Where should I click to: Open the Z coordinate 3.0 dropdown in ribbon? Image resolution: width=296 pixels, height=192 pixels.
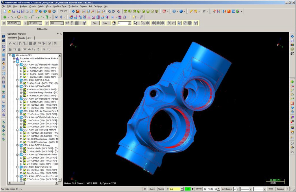[x=62, y=23]
